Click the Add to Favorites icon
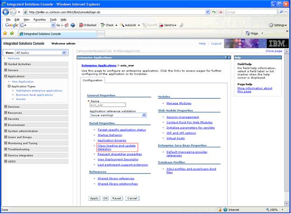The height and width of the screenshot is (214, 291). (12, 34)
